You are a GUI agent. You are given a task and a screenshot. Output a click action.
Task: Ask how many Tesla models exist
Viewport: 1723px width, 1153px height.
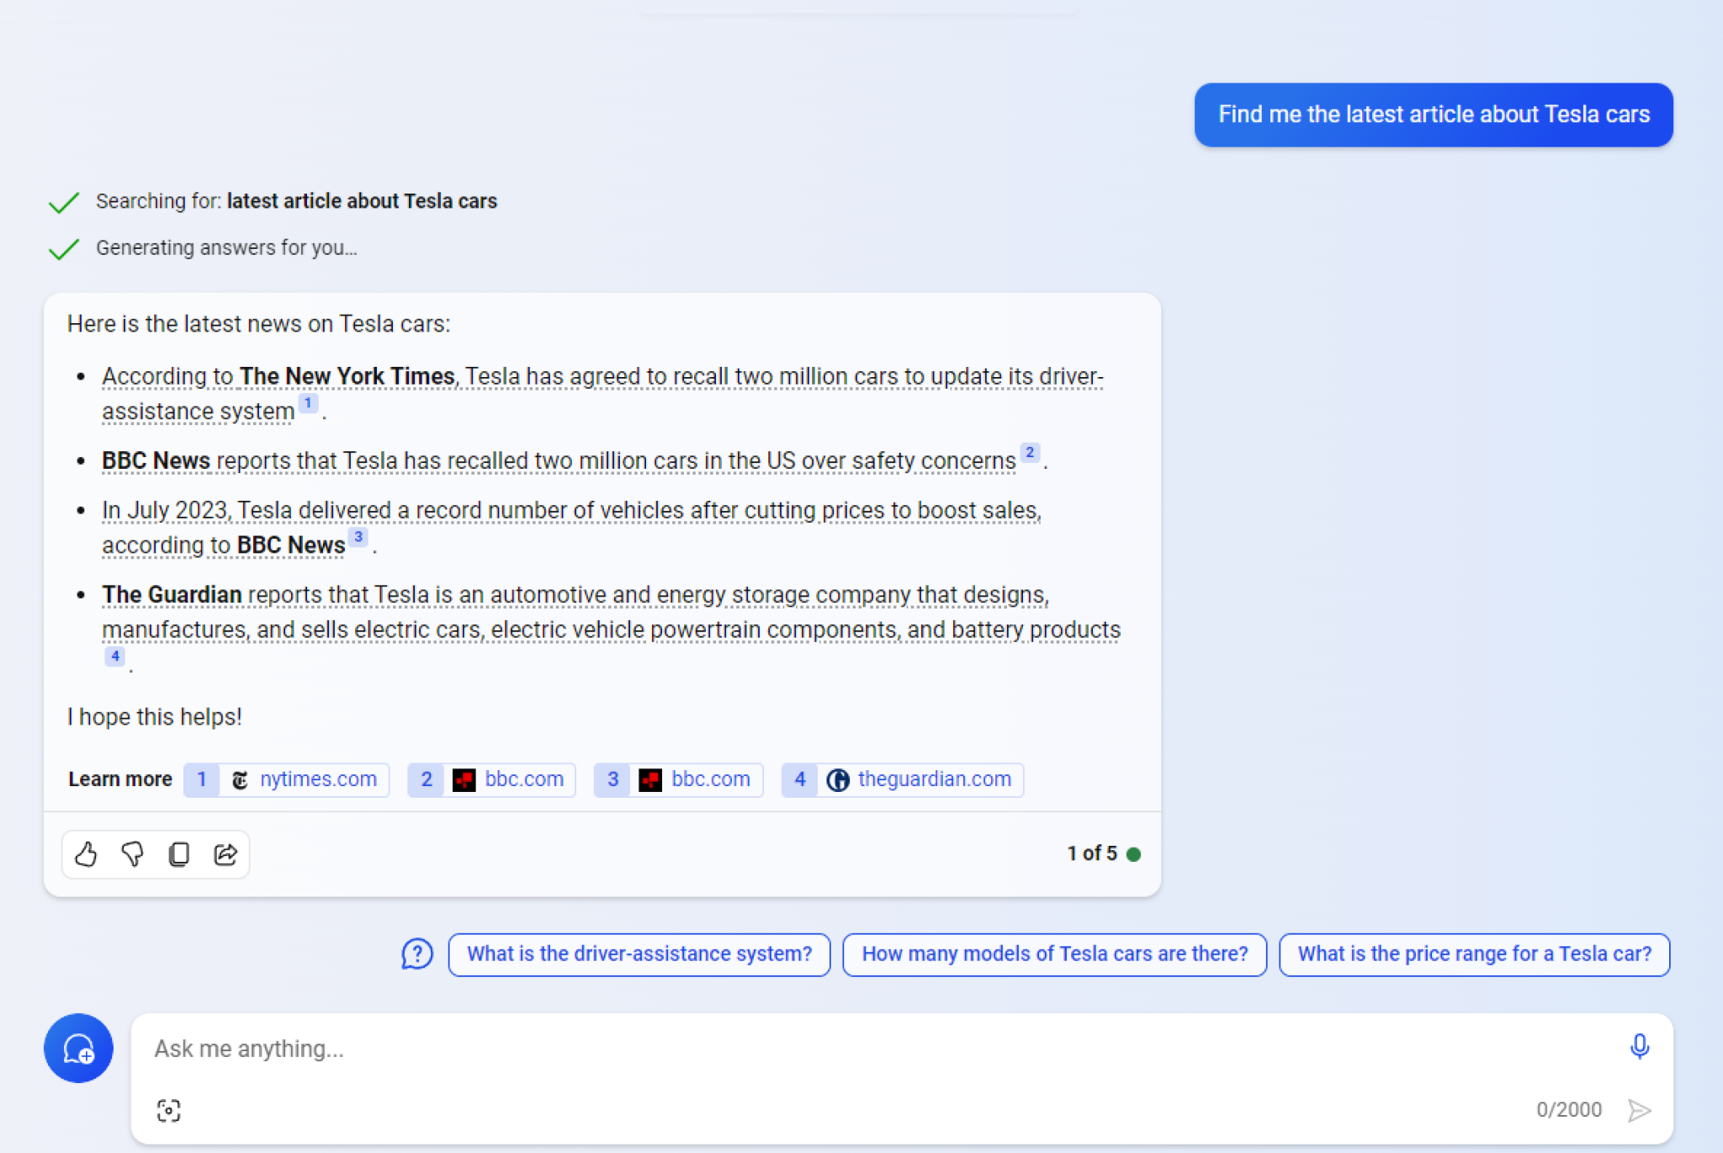[x=1054, y=954]
